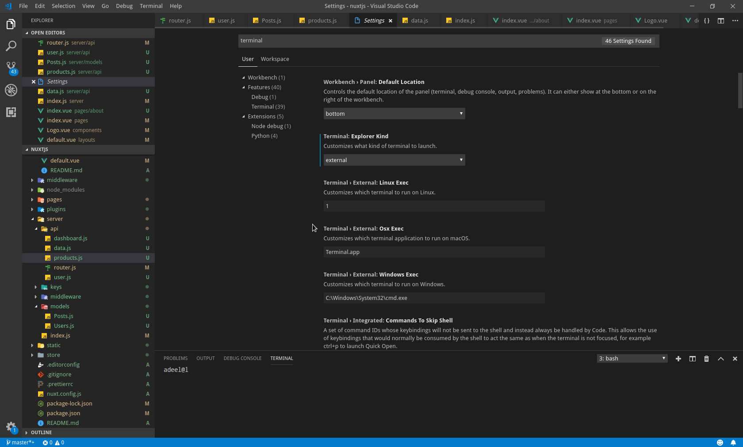Switch to the Workspace settings tab
Image resolution: width=743 pixels, height=447 pixels.
pos(275,59)
